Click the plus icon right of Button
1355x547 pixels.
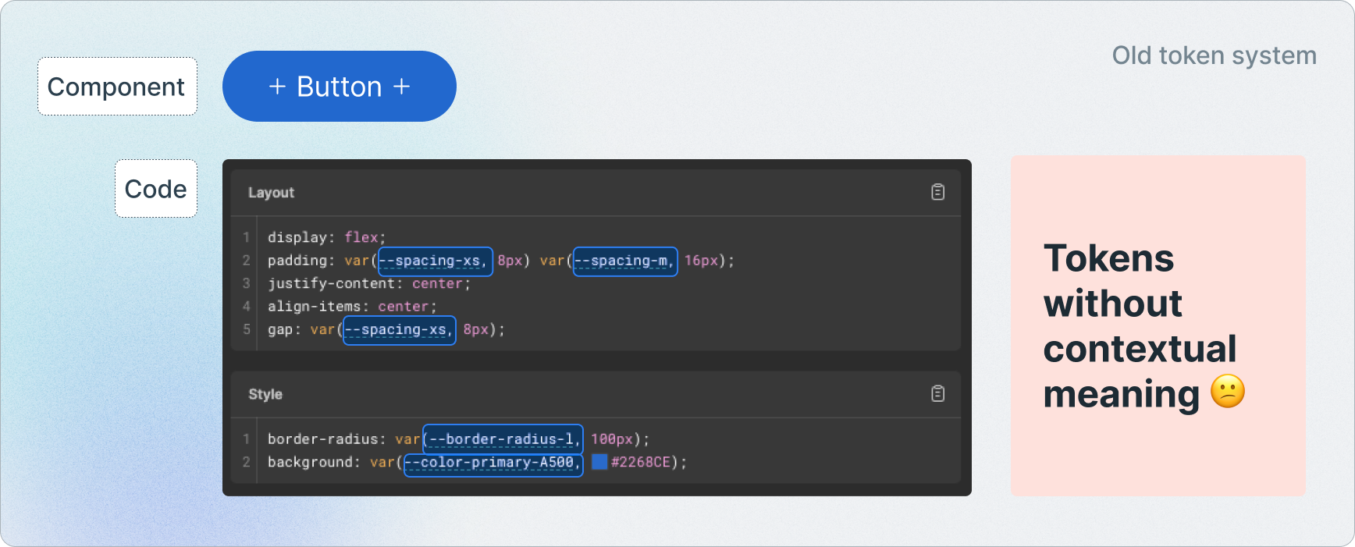[401, 87]
